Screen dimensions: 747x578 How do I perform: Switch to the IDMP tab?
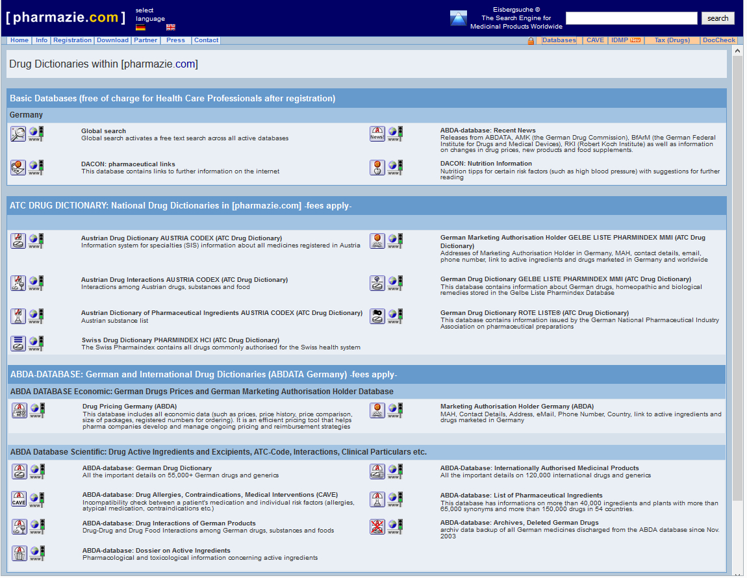(626, 40)
